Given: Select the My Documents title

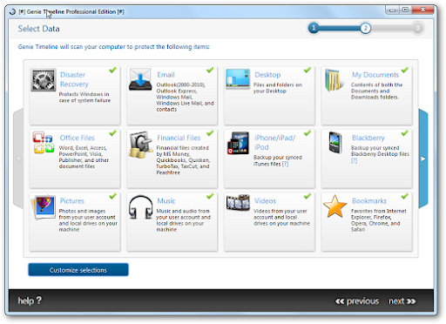Looking at the screenshot, I should click(x=375, y=75).
